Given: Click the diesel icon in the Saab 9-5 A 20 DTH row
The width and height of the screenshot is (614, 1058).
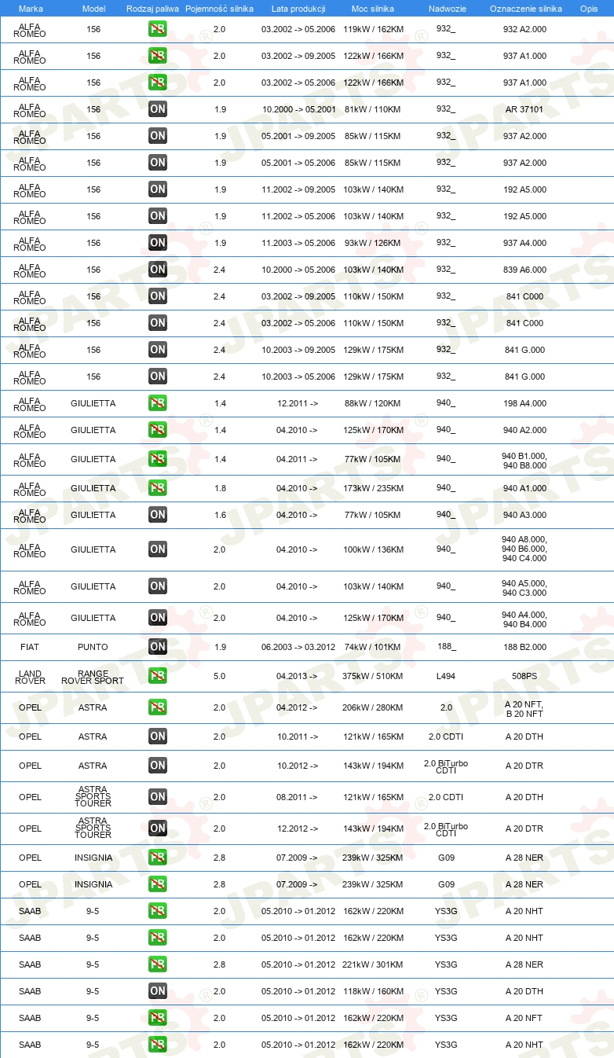Looking at the screenshot, I should point(158,991).
